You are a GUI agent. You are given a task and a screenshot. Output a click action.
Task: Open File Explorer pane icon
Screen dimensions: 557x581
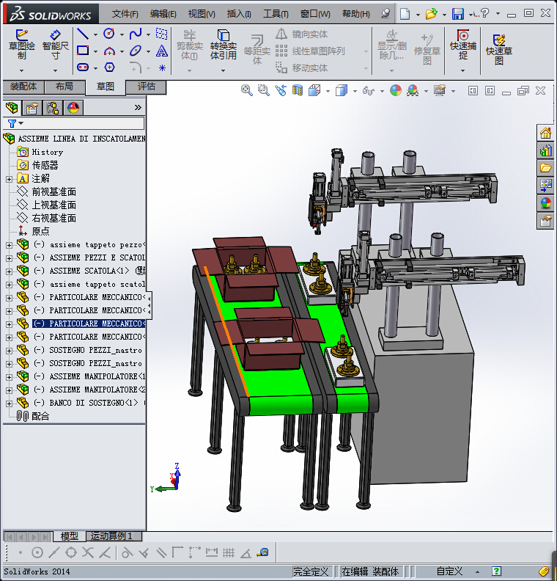pyautogui.click(x=545, y=168)
